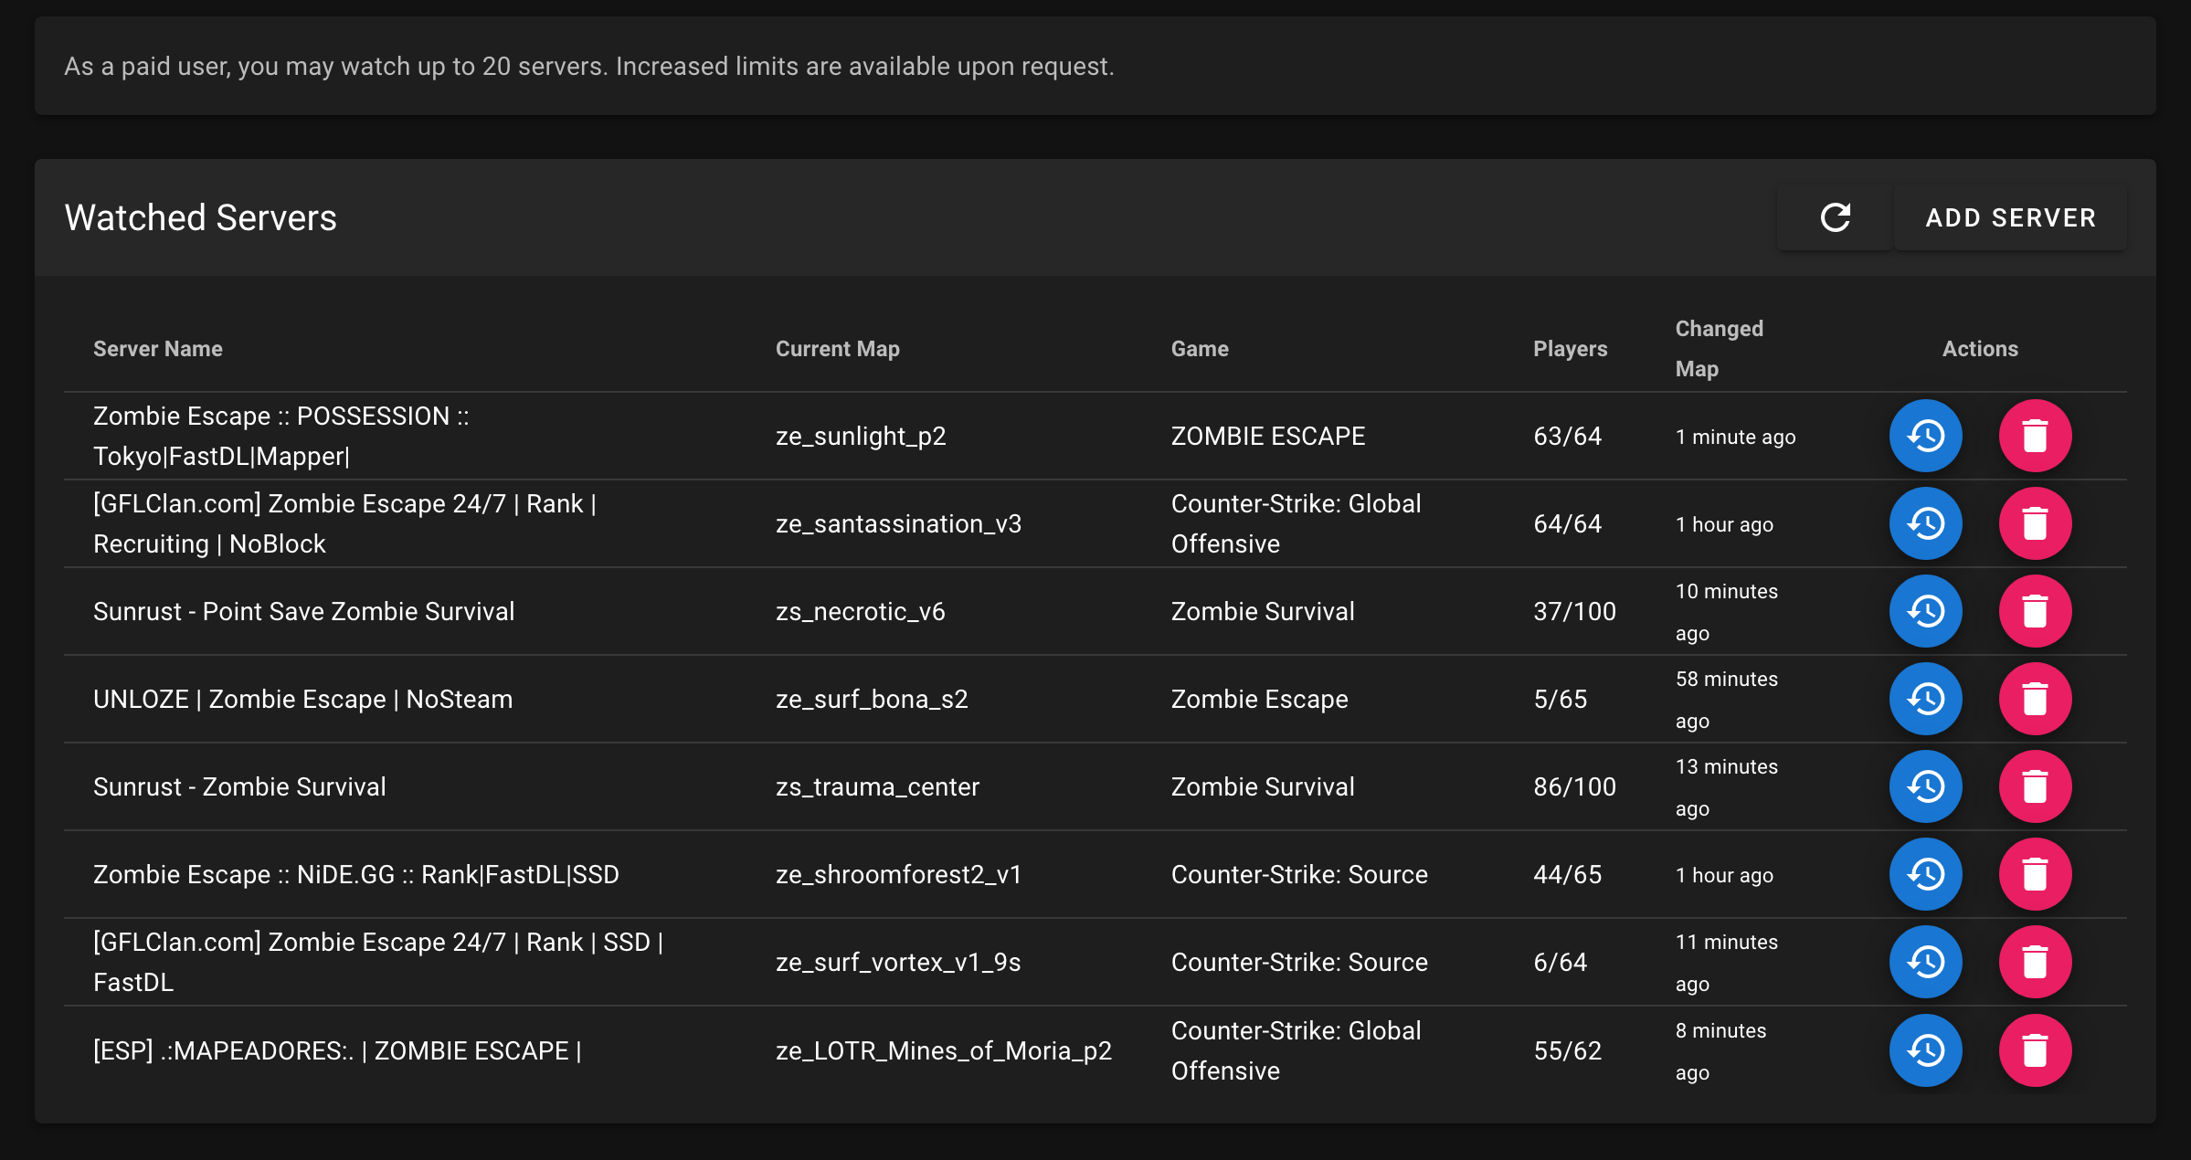Image resolution: width=2191 pixels, height=1160 pixels.
Task: Sort servers by the Players column
Action: coord(1570,348)
